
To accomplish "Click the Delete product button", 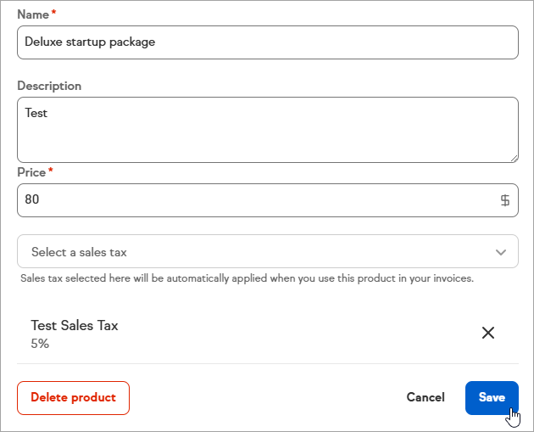I will pos(73,397).
